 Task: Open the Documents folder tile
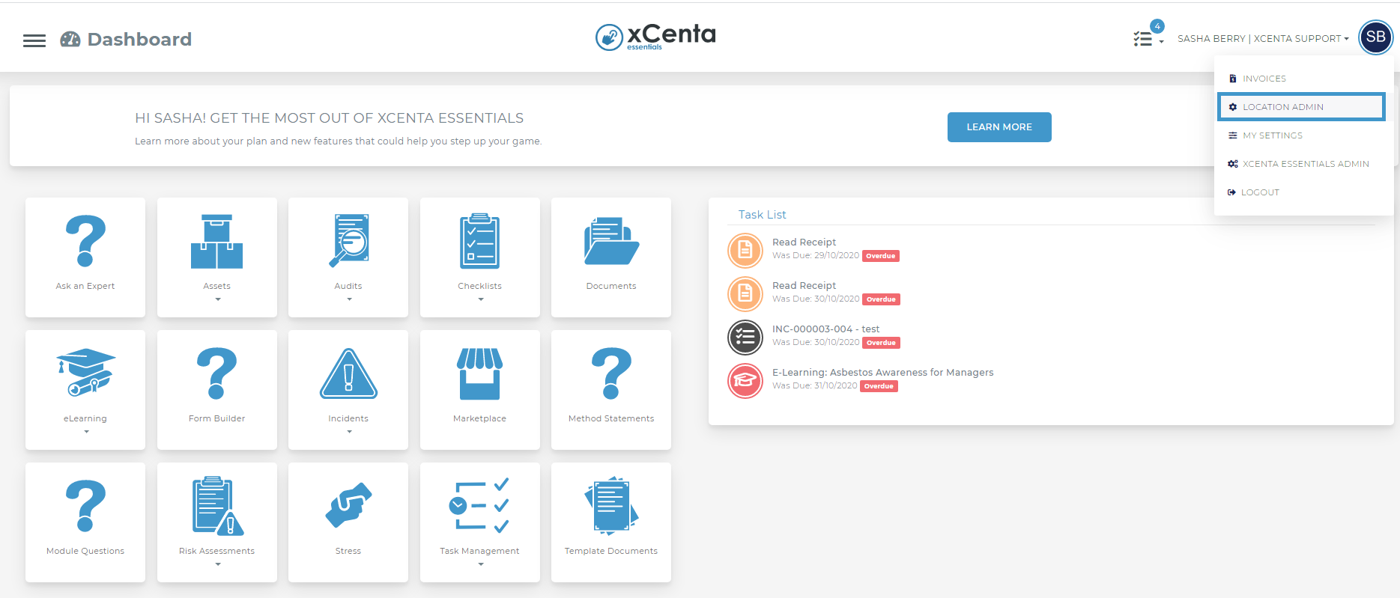(x=611, y=257)
